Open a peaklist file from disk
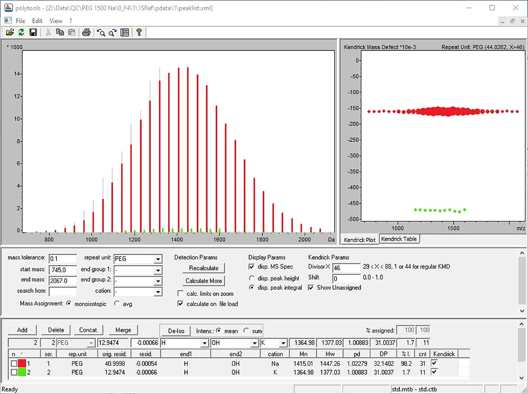The width and height of the screenshot is (528, 394). tap(10, 32)
